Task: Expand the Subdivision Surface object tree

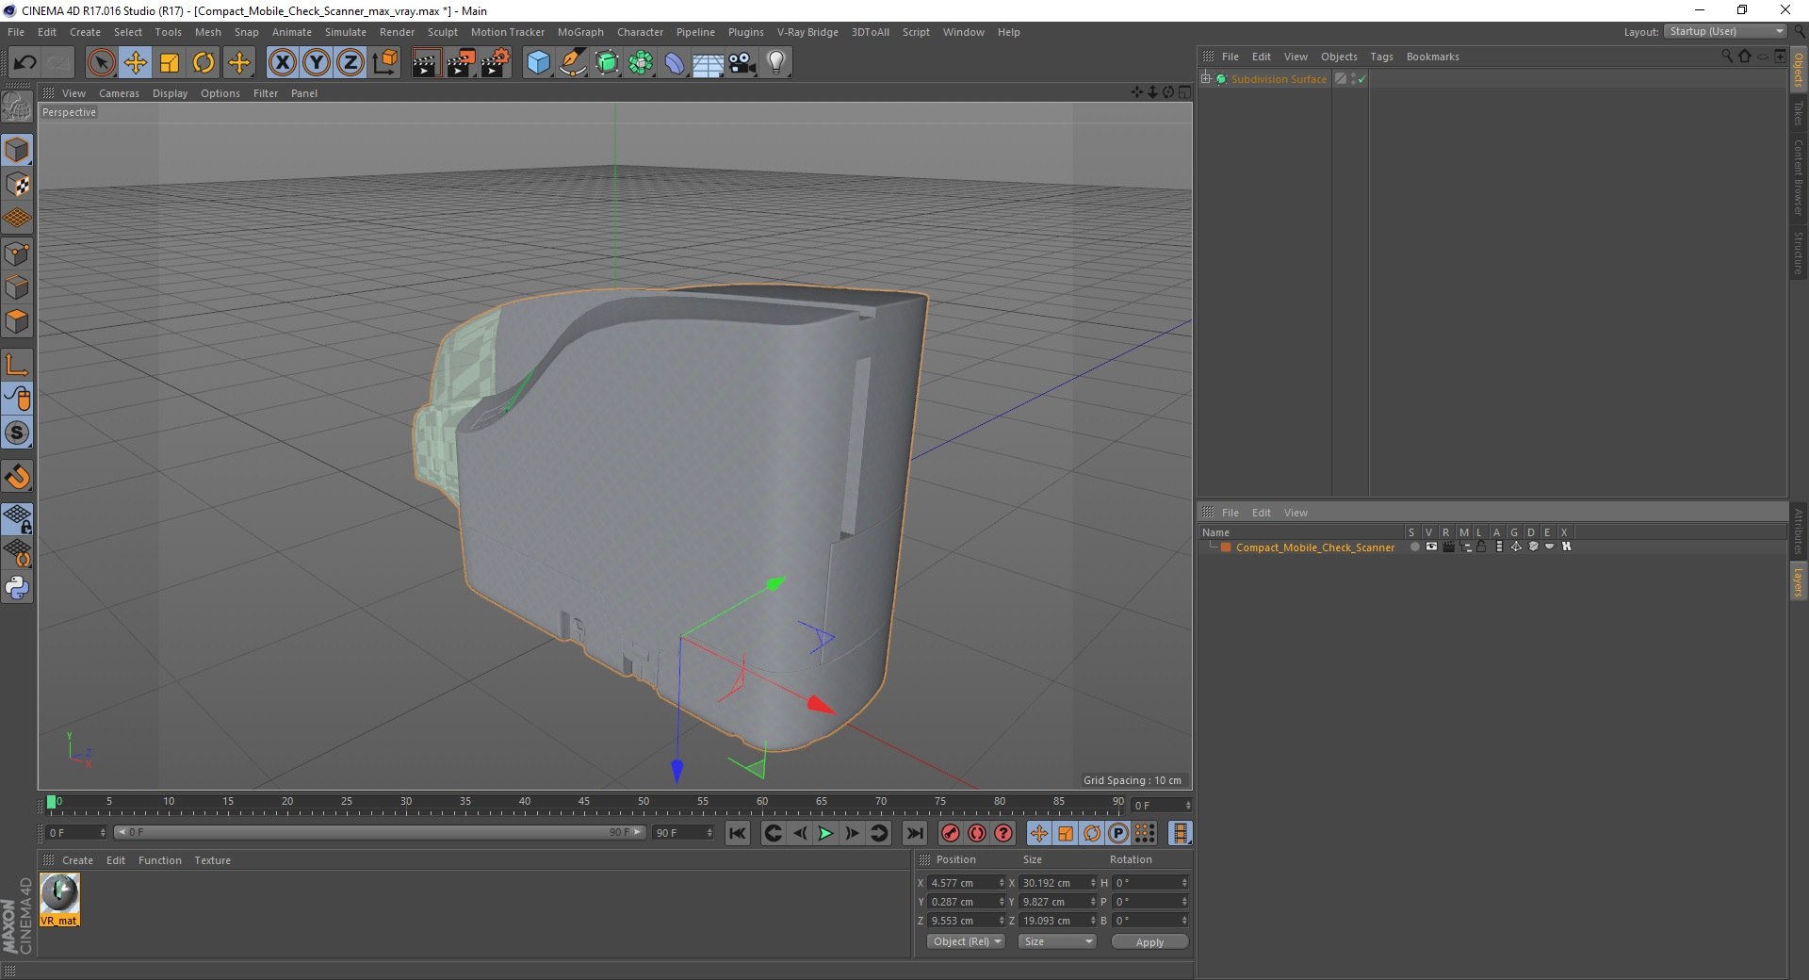Action: (1206, 79)
